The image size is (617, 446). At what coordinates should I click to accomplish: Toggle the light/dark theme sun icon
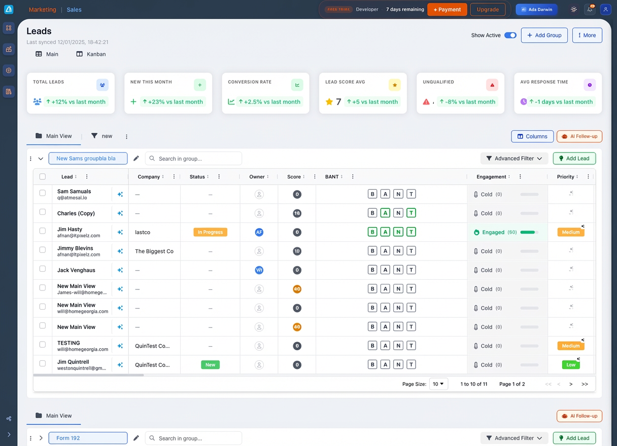click(574, 10)
